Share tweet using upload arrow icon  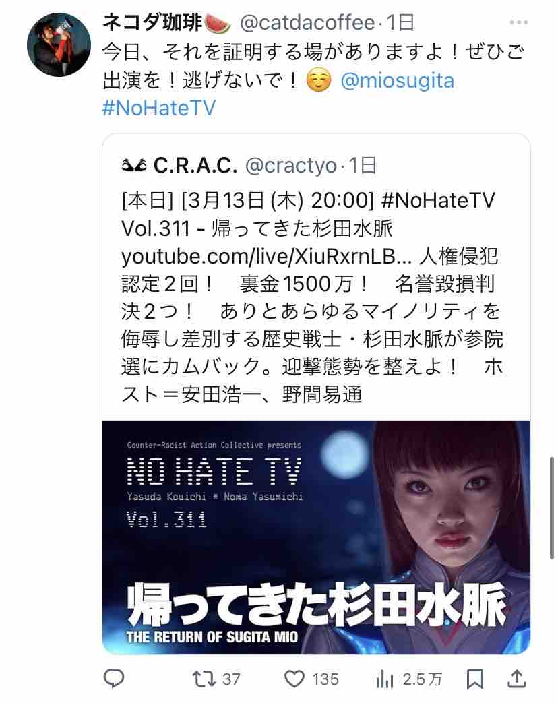click(x=517, y=679)
